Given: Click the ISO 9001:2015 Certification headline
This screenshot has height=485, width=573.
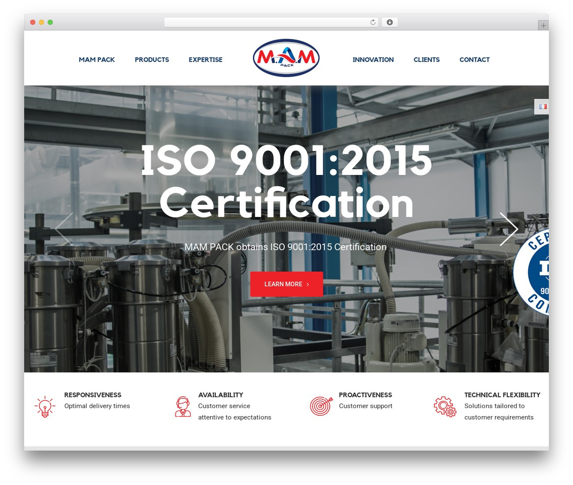Looking at the screenshot, I should click(x=286, y=182).
